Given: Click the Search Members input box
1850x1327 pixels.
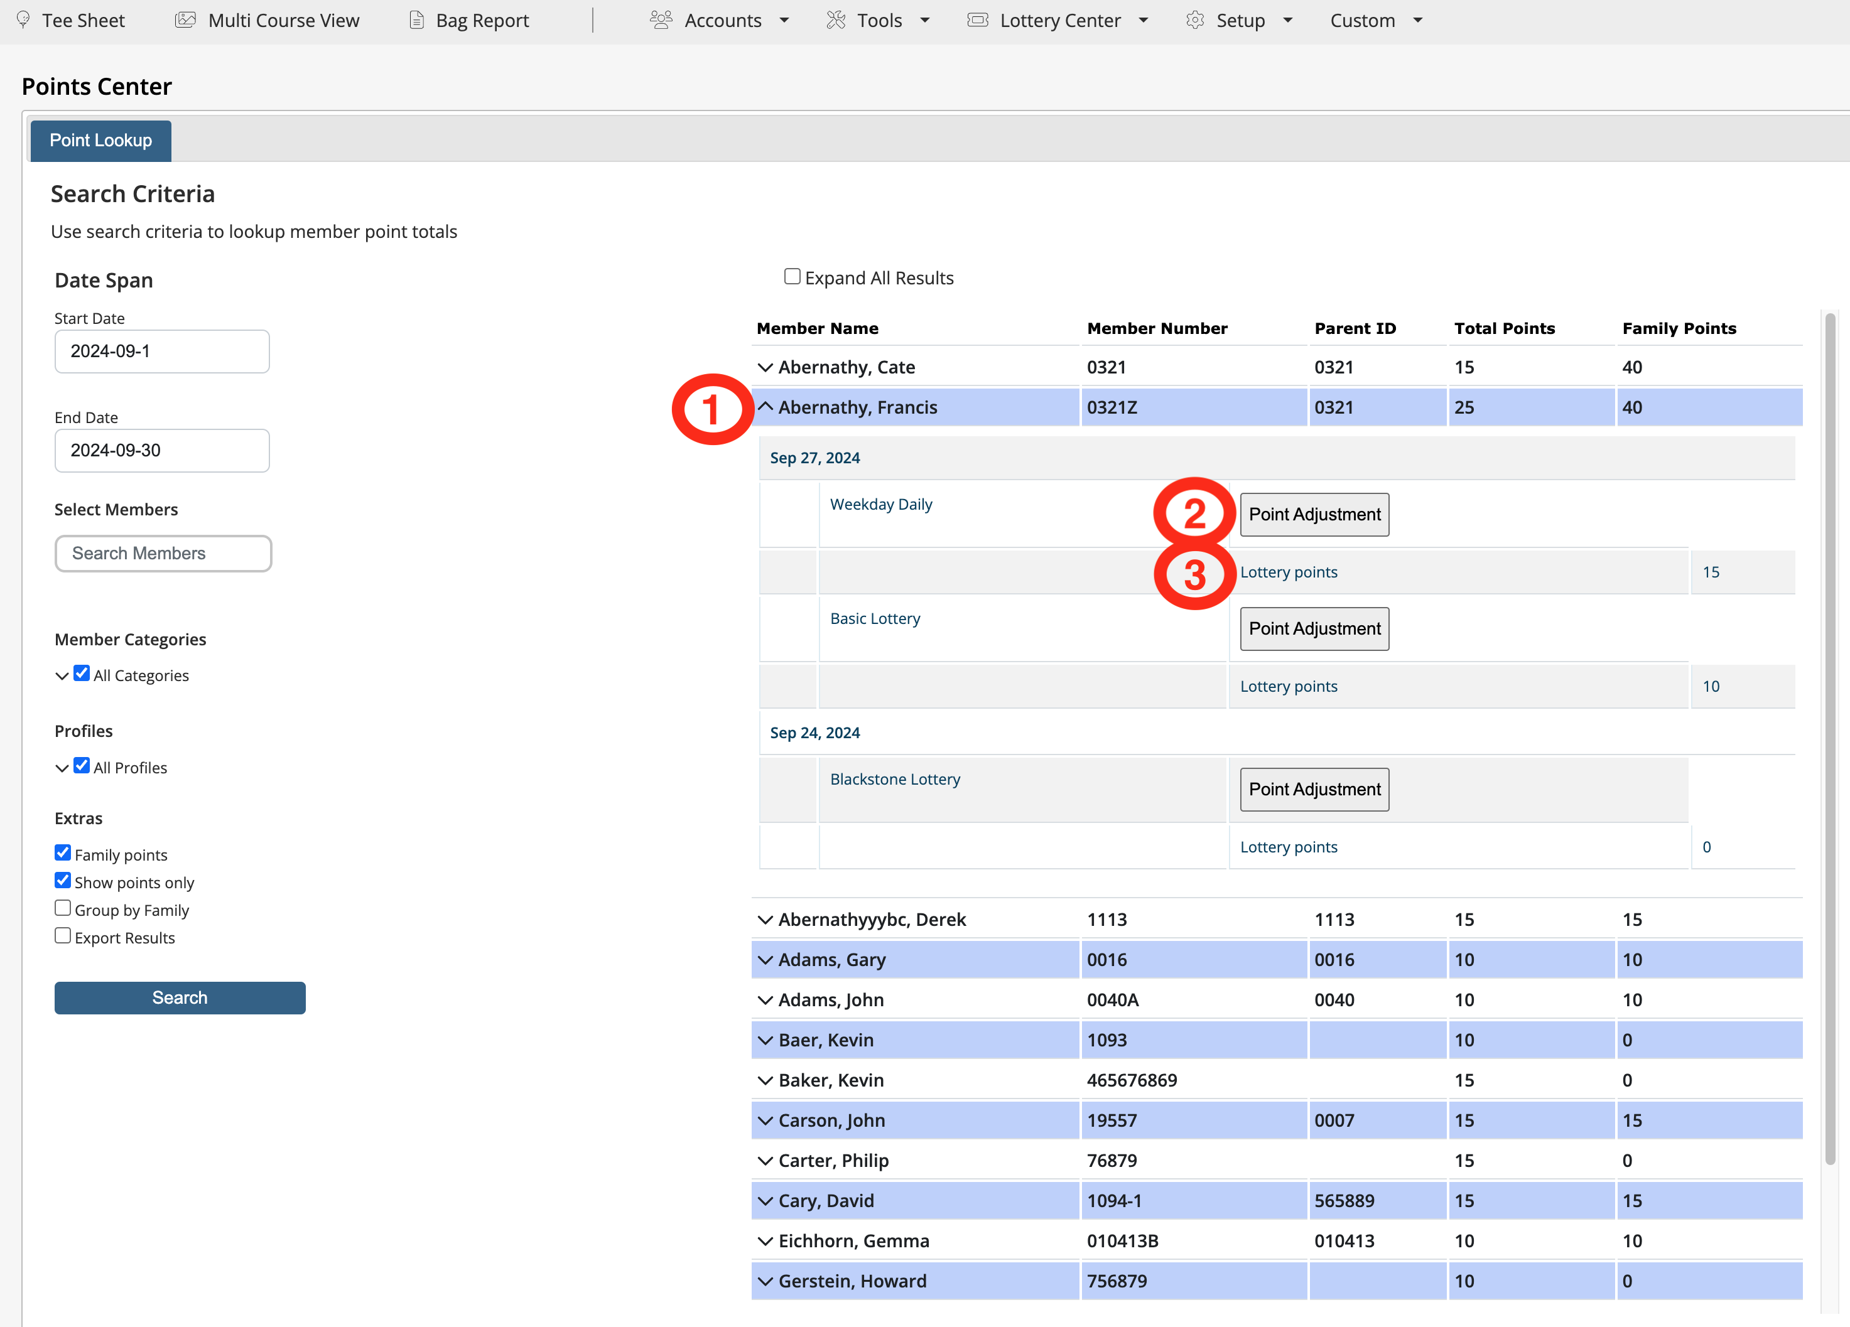Looking at the screenshot, I should tap(163, 553).
